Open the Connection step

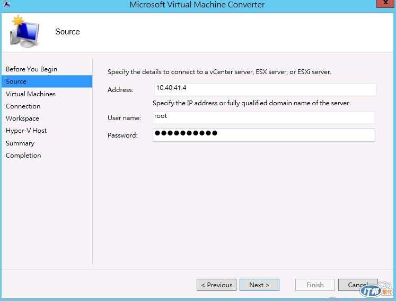23,106
